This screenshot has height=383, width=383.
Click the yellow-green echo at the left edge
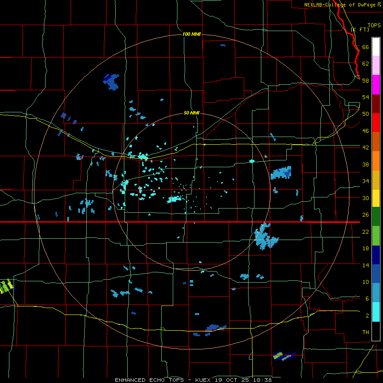tap(6, 286)
